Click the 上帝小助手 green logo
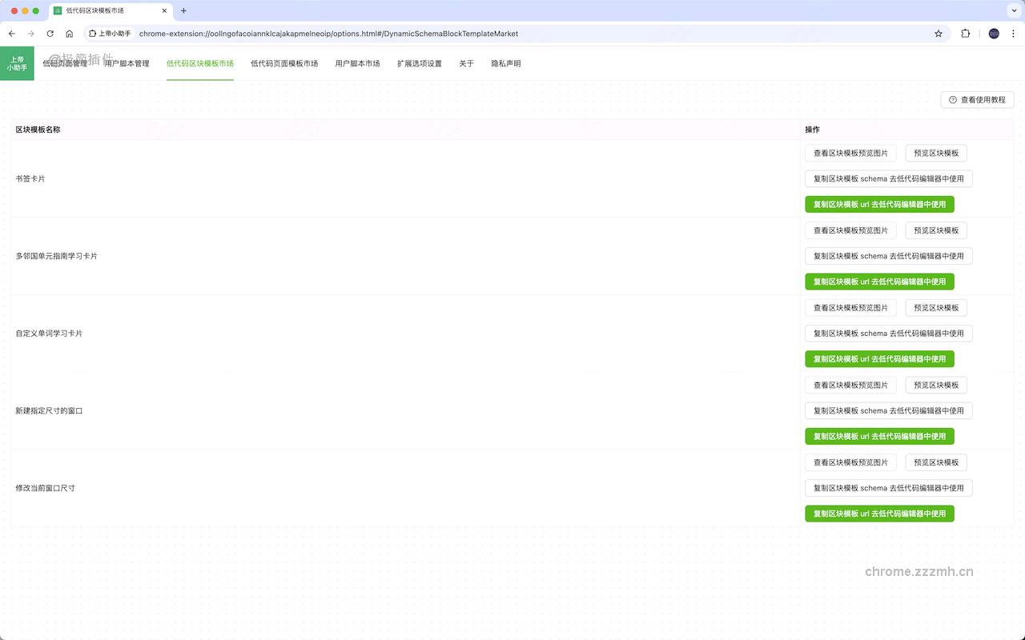Screen dimensions: 1025x640 click(17, 63)
